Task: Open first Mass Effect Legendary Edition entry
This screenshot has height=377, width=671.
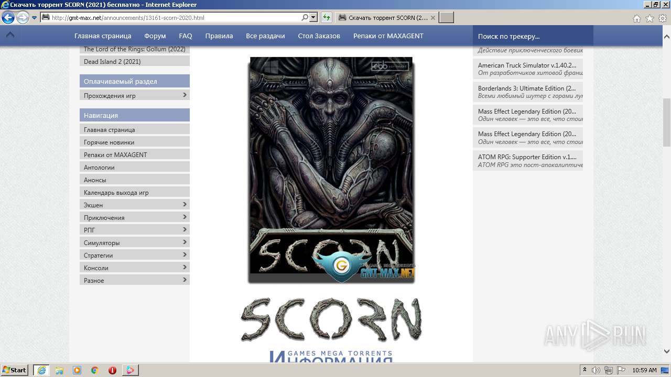Action: click(x=528, y=115)
